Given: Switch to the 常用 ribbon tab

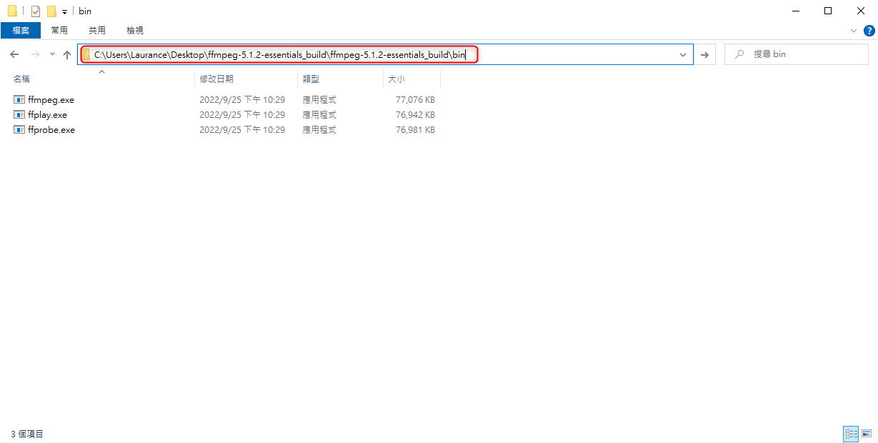Looking at the screenshot, I should [x=59, y=30].
